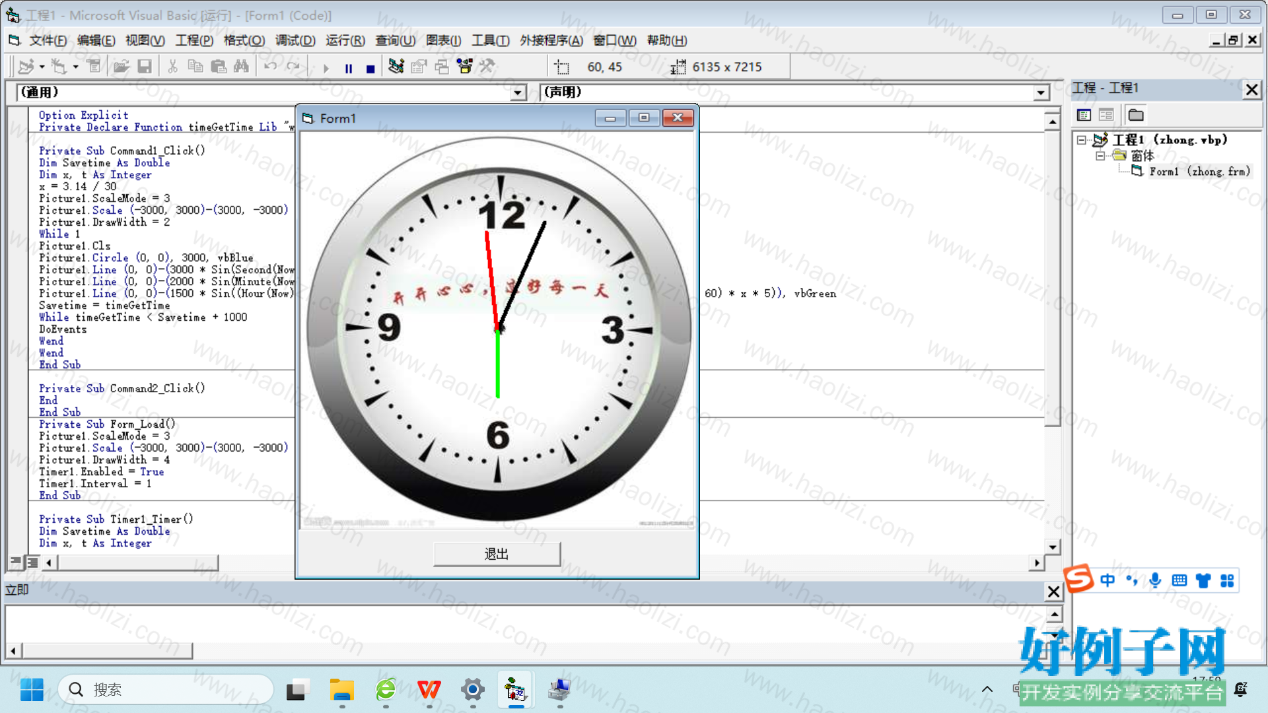Open the 调试(D) menu

click(x=295, y=41)
